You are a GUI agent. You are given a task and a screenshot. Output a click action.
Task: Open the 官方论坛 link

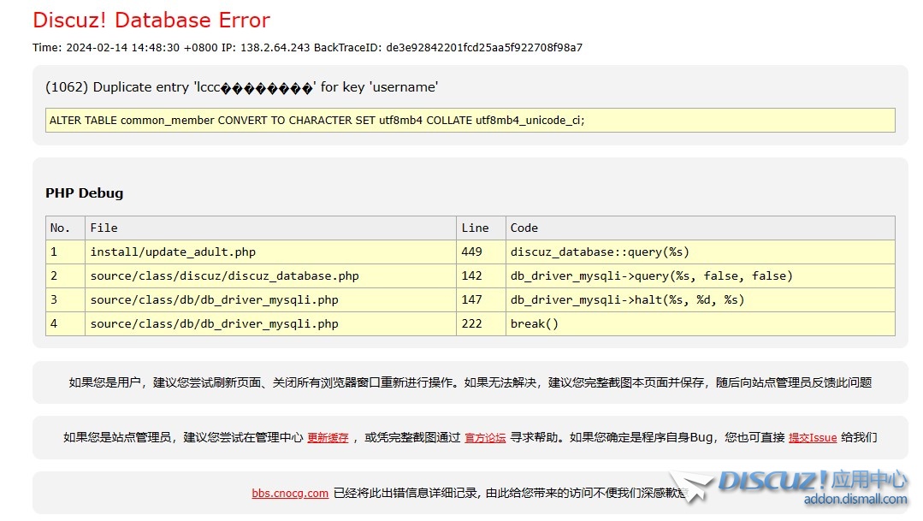485,437
